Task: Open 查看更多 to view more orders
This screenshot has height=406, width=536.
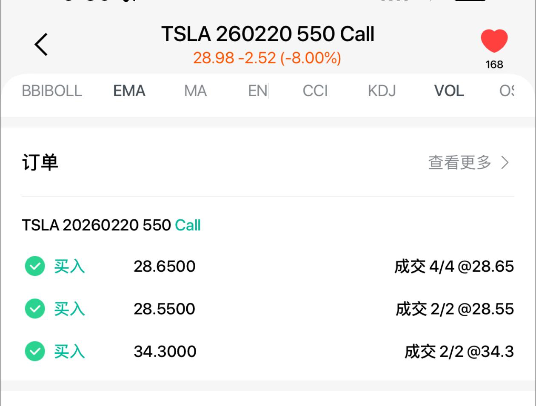Action: pyautogui.click(x=459, y=162)
